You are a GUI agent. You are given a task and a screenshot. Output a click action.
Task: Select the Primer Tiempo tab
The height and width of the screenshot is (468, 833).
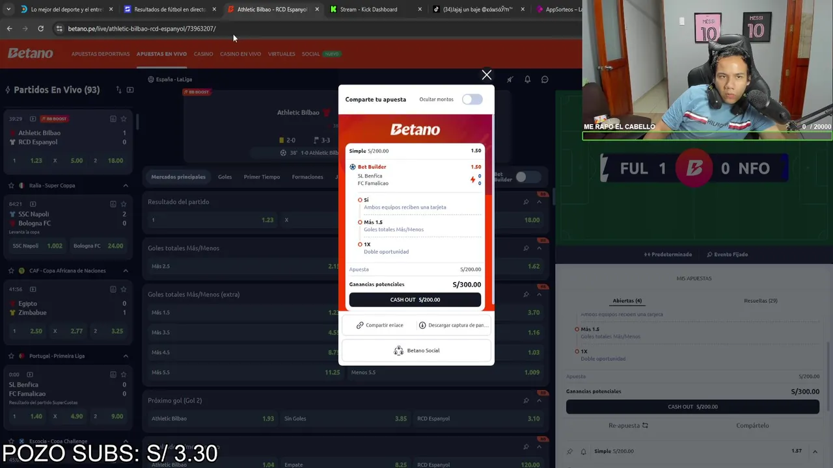(x=262, y=177)
